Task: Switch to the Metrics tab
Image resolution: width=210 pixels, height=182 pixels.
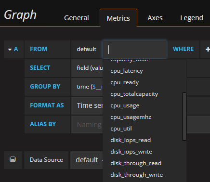Action: pos(118,18)
